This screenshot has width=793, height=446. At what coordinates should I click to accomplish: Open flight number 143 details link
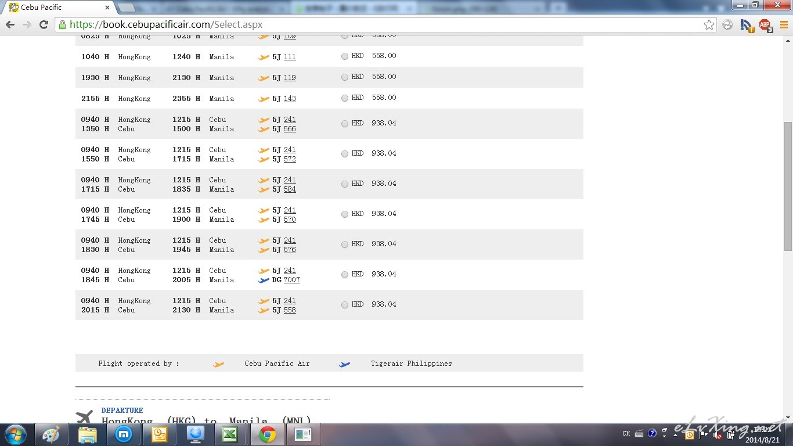click(290, 99)
